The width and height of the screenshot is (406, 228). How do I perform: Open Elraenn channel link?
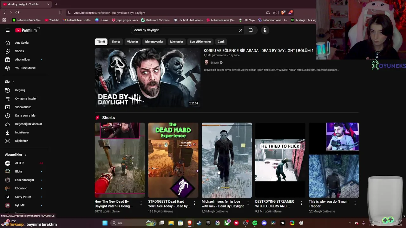(x=214, y=62)
